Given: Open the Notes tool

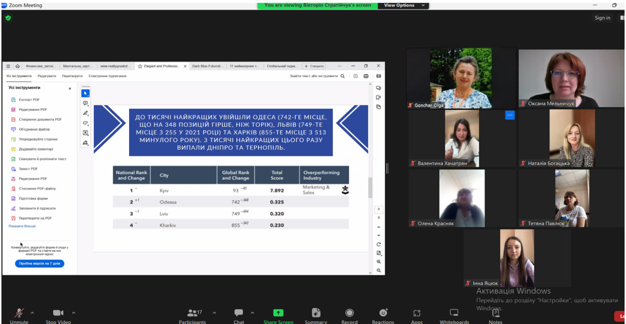Looking at the screenshot, I should (x=495, y=313).
